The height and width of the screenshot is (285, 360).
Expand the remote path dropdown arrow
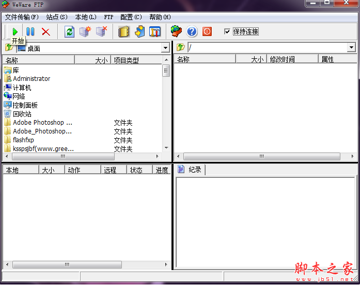[x=351, y=47]
